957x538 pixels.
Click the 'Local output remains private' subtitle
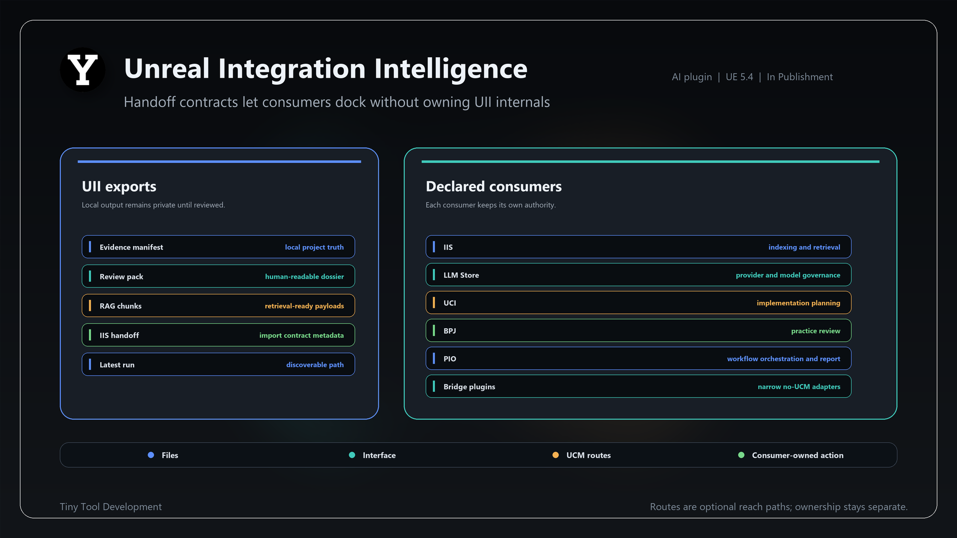pos(154,205)
